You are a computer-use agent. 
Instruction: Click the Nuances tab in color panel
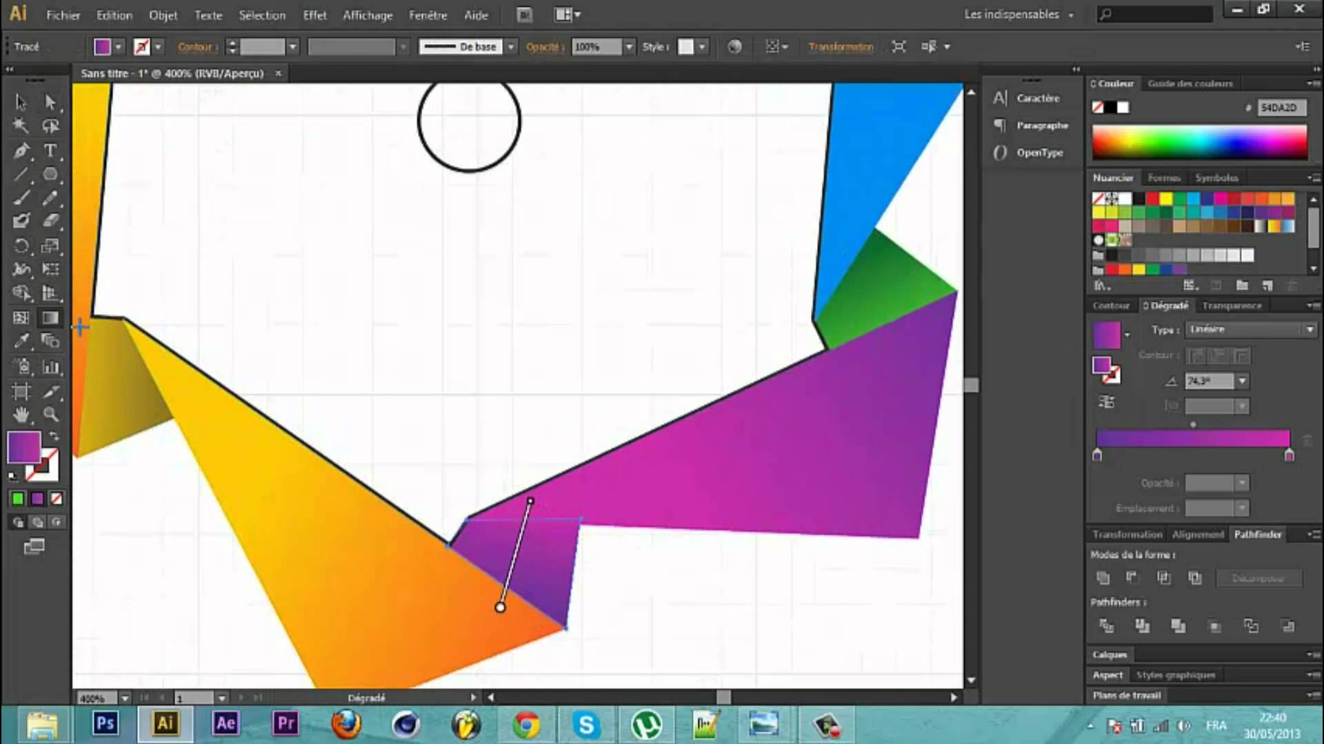[x=1113, y=177]
